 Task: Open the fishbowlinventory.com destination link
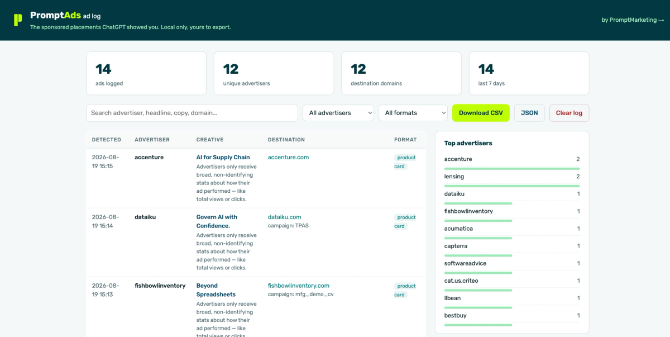point(299,286)
